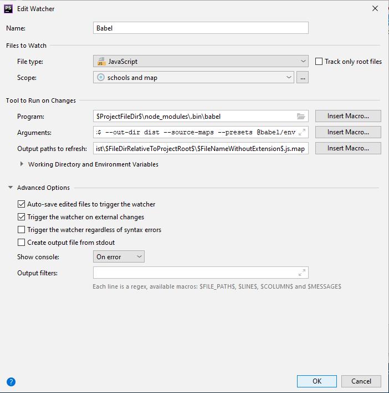
Task: Click the regex macros hint text
Action: tap(217, 286)
